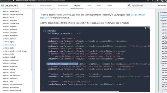Click the Android developers logo
Screen dimensions: 167x93
(9, 6)
